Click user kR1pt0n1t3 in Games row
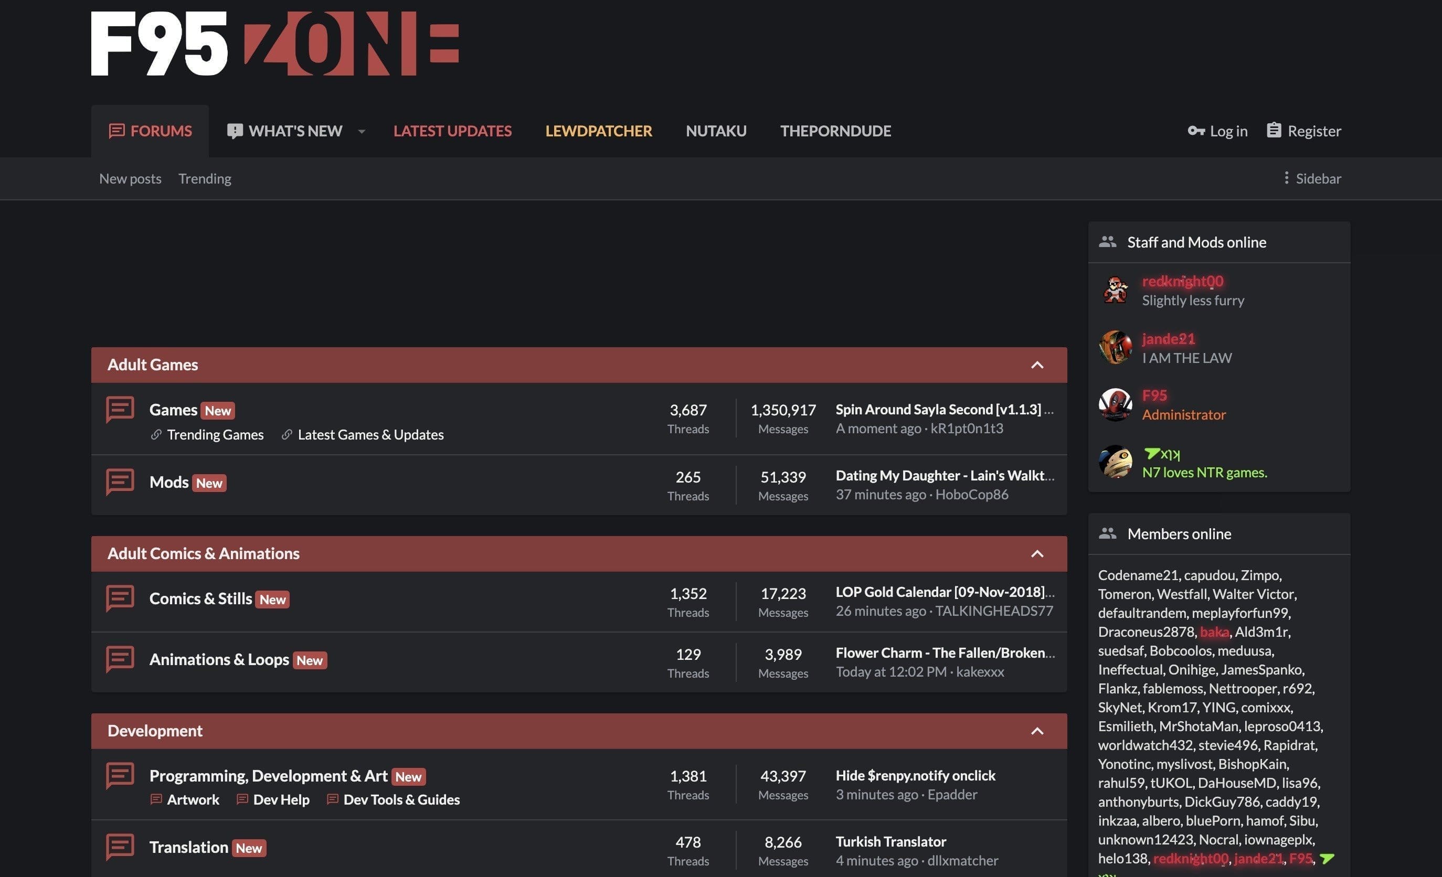Screen dimensions: 1442x877 pos(967,428)
